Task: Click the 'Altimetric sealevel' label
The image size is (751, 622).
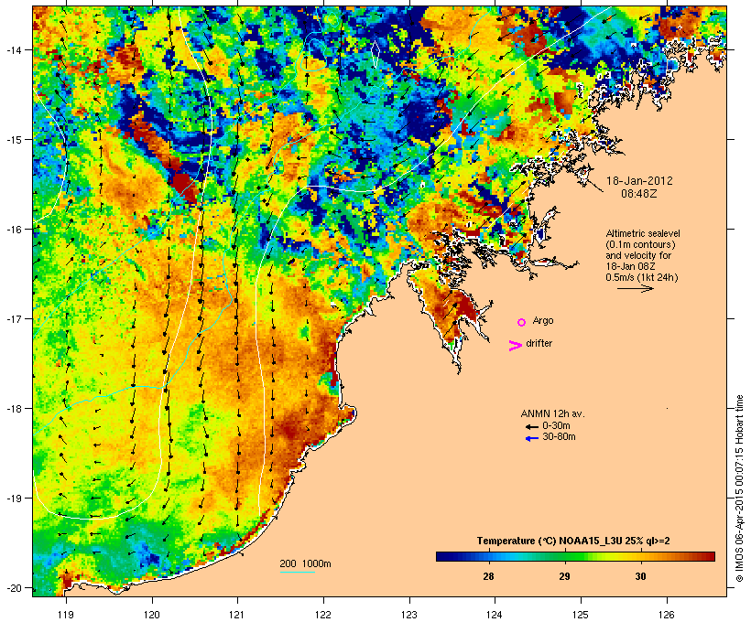Action: click(643, 233)
